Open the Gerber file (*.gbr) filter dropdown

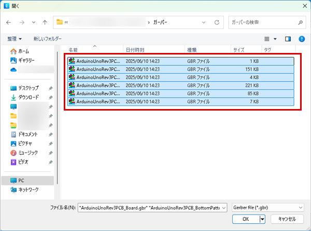268,208
